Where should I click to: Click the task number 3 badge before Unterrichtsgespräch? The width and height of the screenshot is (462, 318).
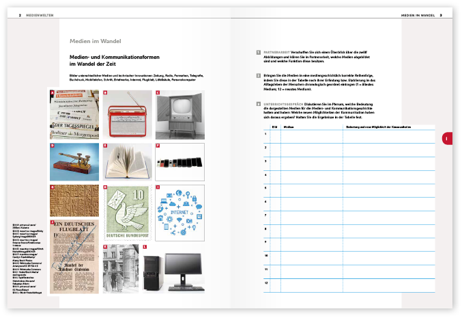point(257,103)
